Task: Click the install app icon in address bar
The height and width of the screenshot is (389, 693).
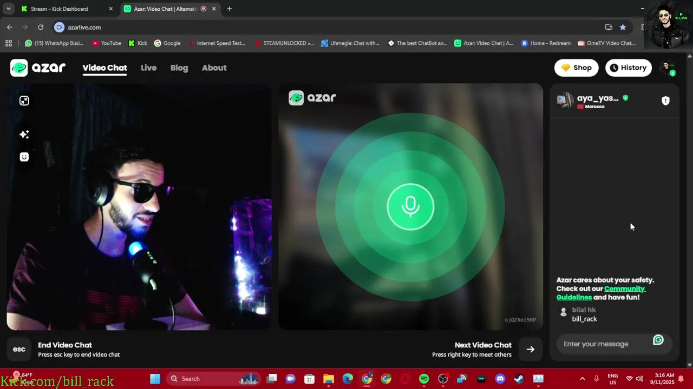Action: coord(609,27)
